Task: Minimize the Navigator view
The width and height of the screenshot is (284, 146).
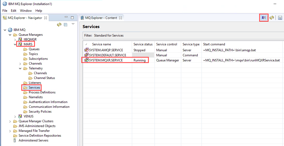Action: (66, 17)
